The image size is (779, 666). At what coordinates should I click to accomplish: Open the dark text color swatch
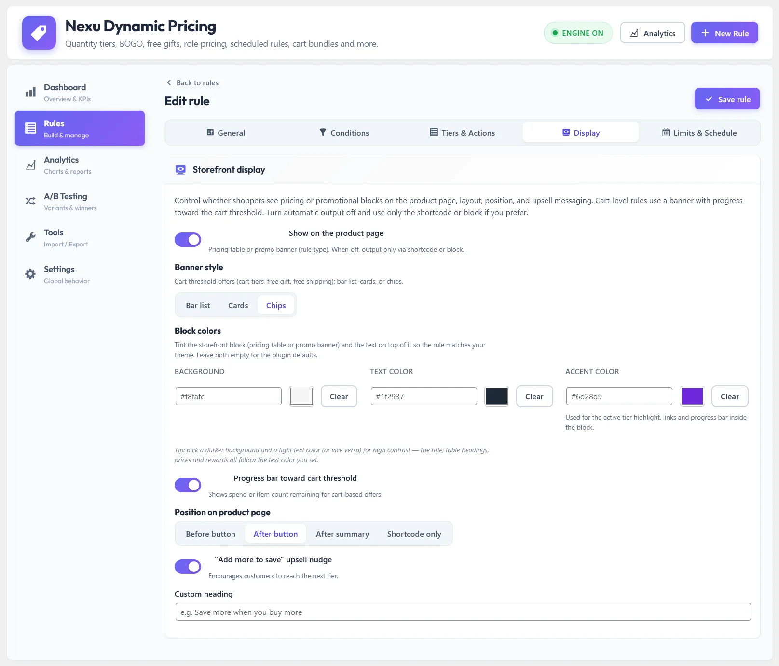(x=497, y=396)
